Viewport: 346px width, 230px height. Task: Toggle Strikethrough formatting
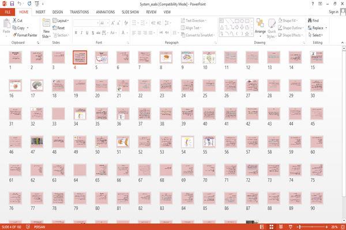[x=98, y=33]
